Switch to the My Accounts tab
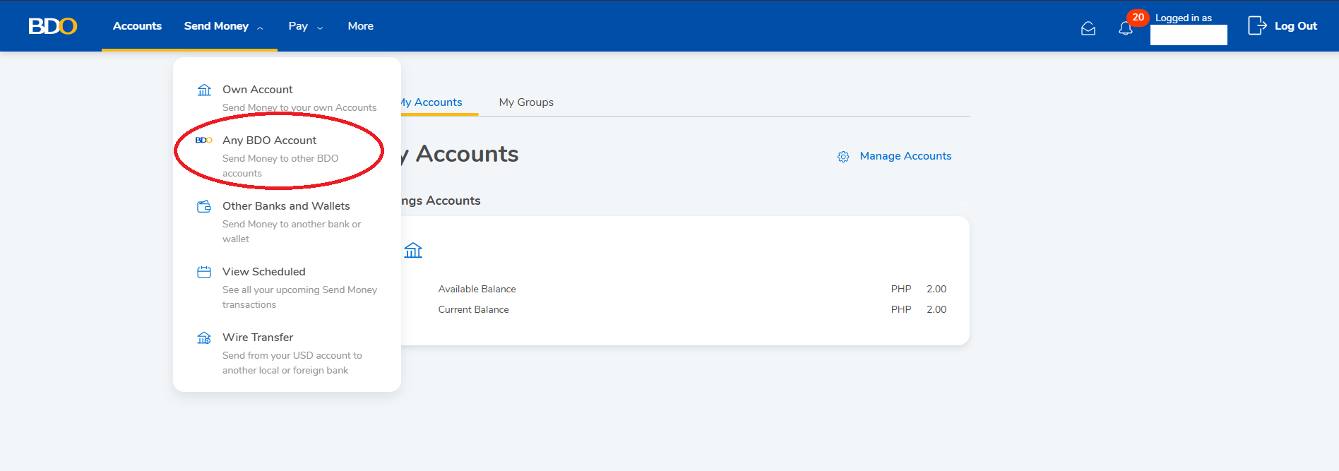Viewport: 1339px width, 471px height. (x=431, y=102)
